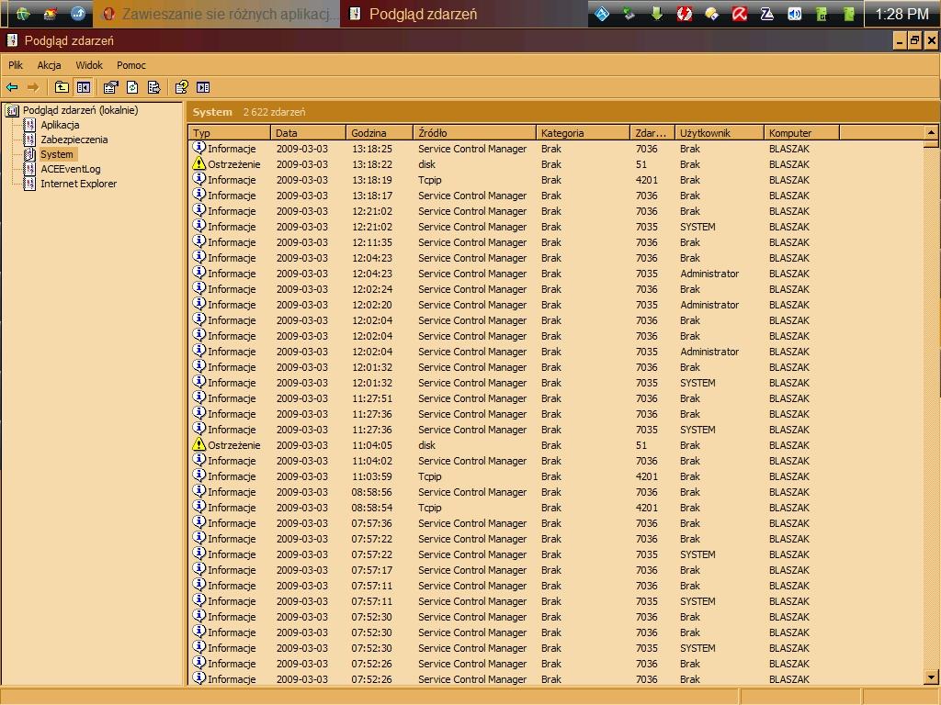The width and height of the screenshot is (941, 705).
Task: Click the ZoneAlarm Z tray icon
Action: (767, 14)
